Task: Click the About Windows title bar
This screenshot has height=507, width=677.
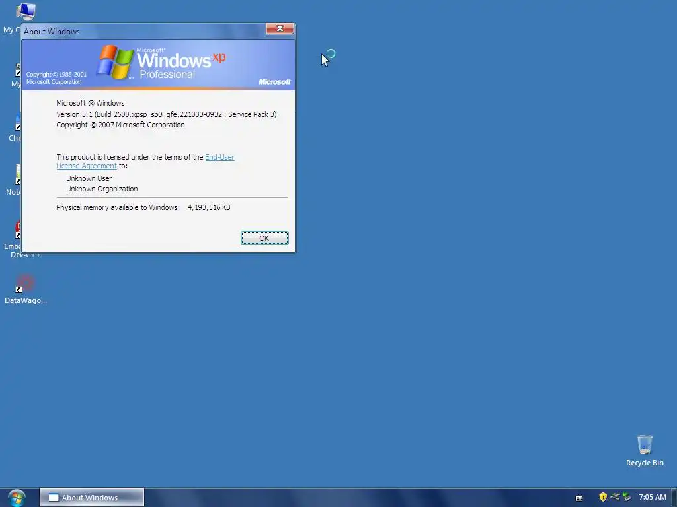Action: (x=143, y=31)
